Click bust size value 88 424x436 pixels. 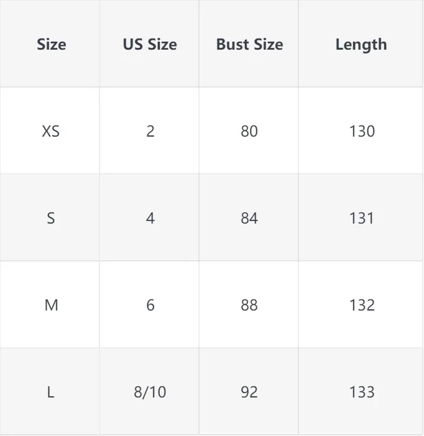[249, 305]
